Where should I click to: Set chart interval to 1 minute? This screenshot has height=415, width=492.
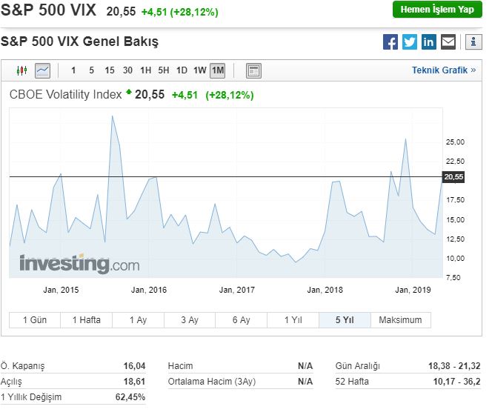[73, 70]
